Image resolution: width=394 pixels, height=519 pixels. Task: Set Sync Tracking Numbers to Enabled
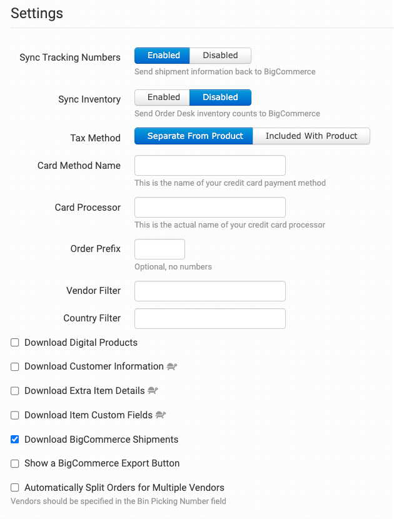tap(163, 56)
